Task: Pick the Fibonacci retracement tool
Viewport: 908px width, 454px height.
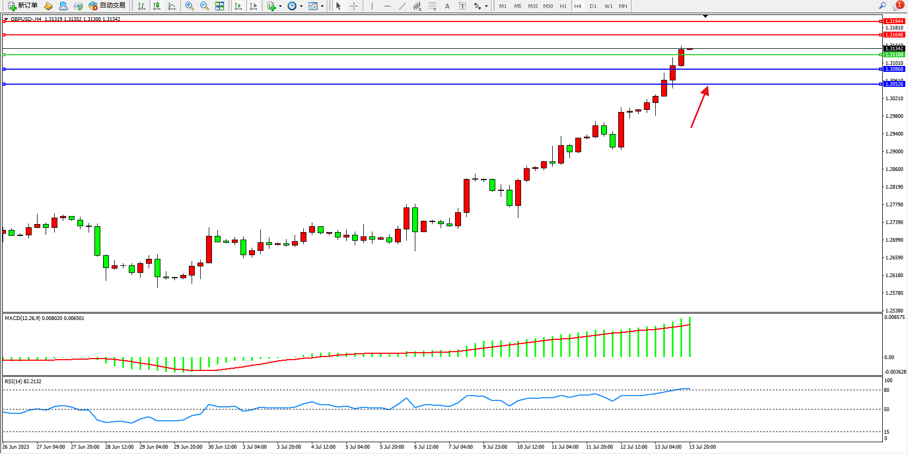Action: click(432, 6)
